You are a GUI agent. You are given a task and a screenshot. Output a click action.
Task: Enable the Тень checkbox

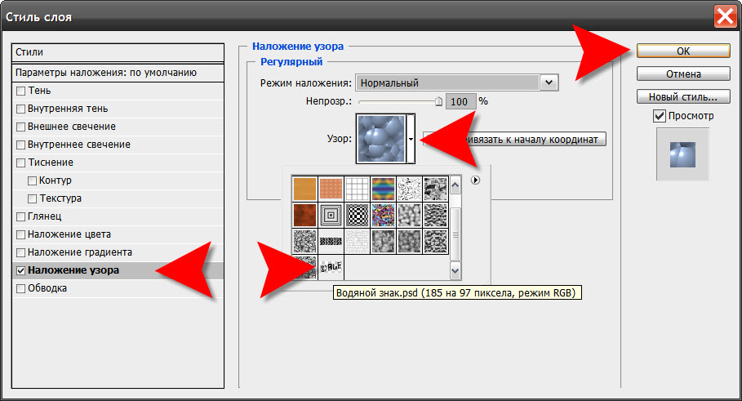[x=21, y=91]
